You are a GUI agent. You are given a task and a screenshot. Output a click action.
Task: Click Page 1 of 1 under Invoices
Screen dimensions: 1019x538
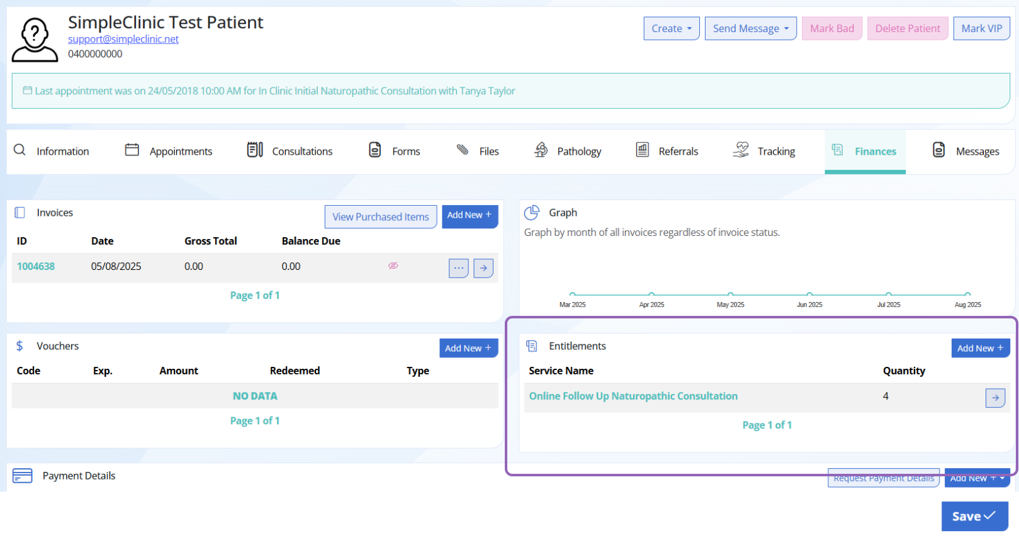pyautogui.click(x=255, y=295)
